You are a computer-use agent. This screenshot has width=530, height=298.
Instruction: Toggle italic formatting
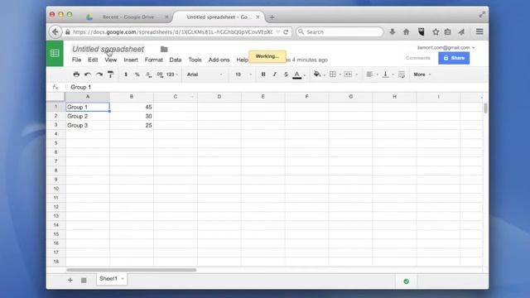tap(274, 74)
